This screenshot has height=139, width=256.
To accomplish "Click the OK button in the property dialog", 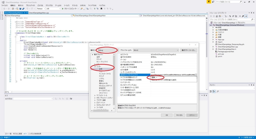I will [167, 115].
